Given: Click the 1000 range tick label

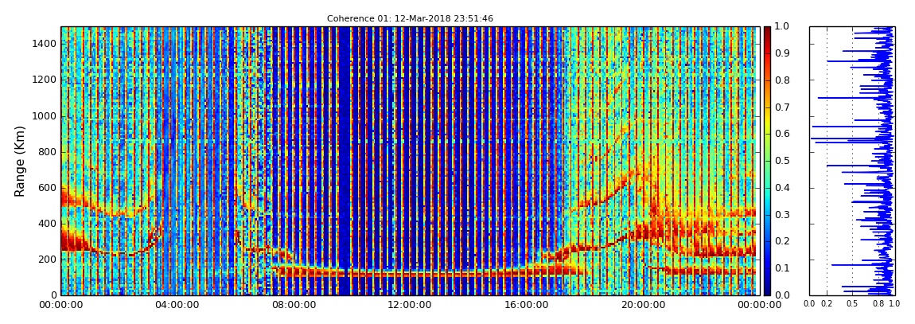Looking at the screenshot, I should 46,116.
